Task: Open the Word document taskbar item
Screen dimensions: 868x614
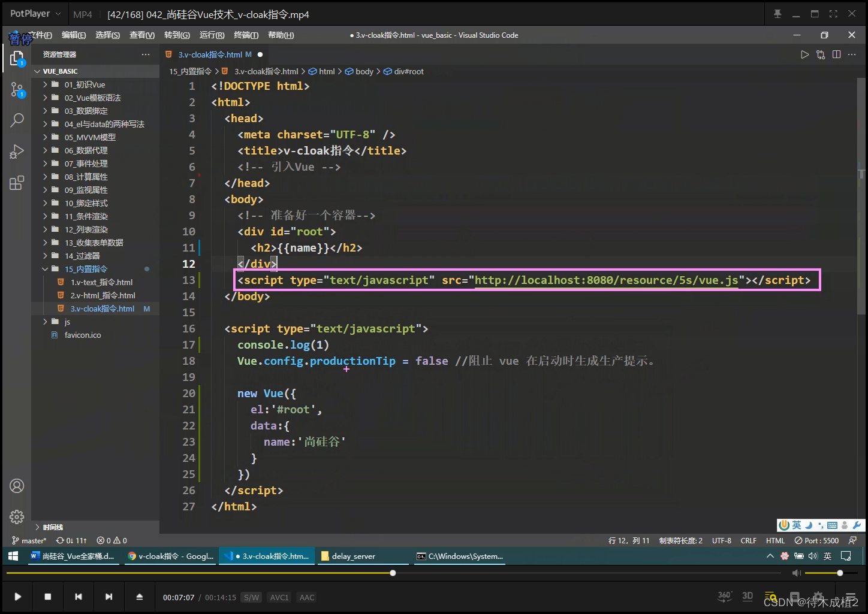Action: click(73, 556)
